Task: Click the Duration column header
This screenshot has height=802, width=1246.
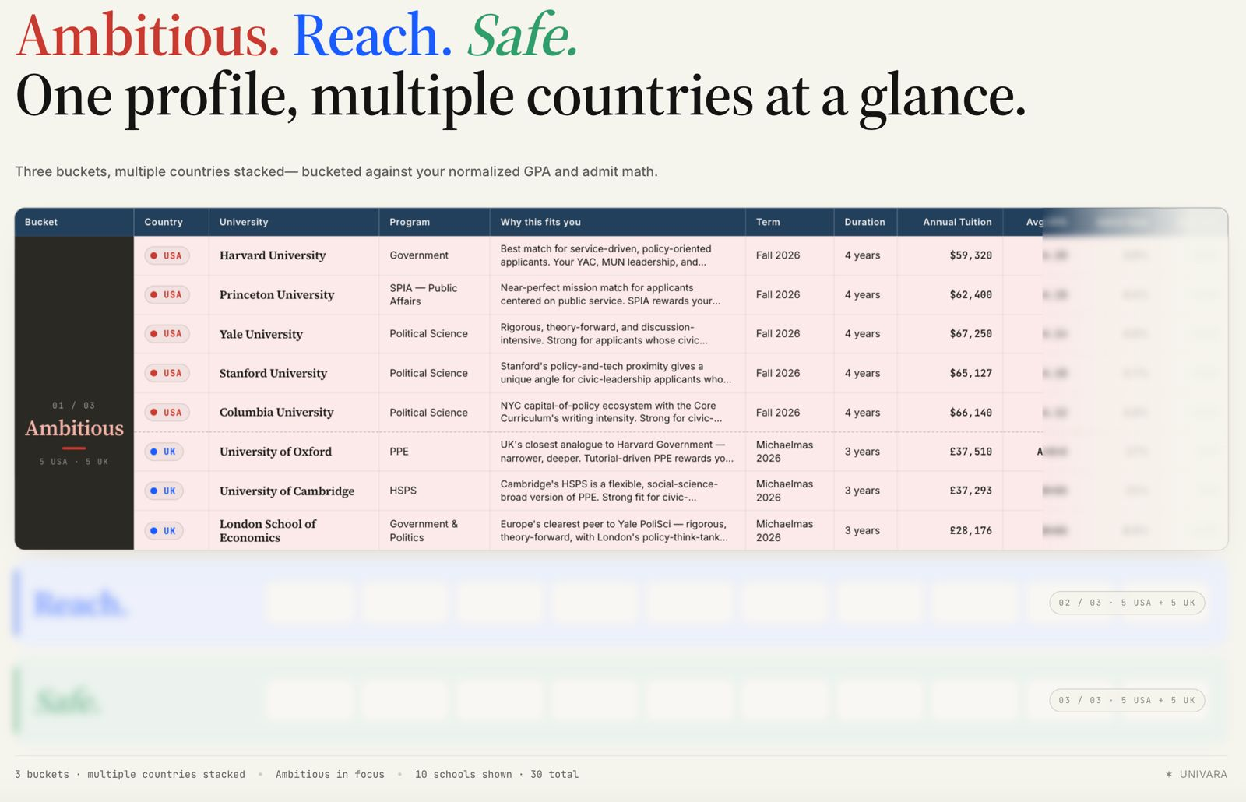Action: (x=864, y=222)
